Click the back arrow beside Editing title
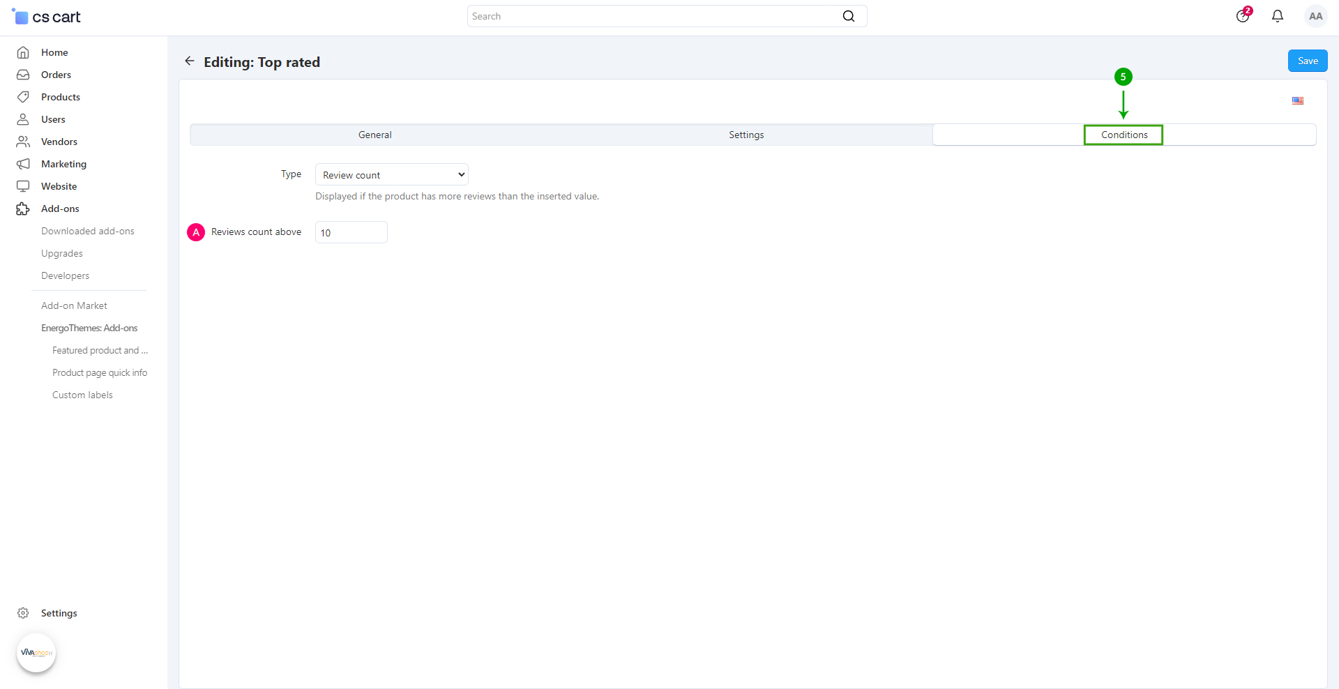The width and height of the screenshot is (1339, 689). [x=189, y=61]
